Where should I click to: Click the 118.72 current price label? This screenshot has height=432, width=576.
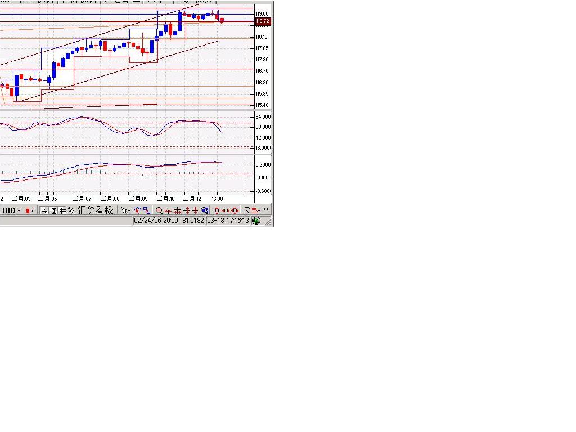[x=263, y=21]
